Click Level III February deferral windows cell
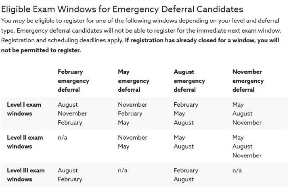 [x=70, y=175]
